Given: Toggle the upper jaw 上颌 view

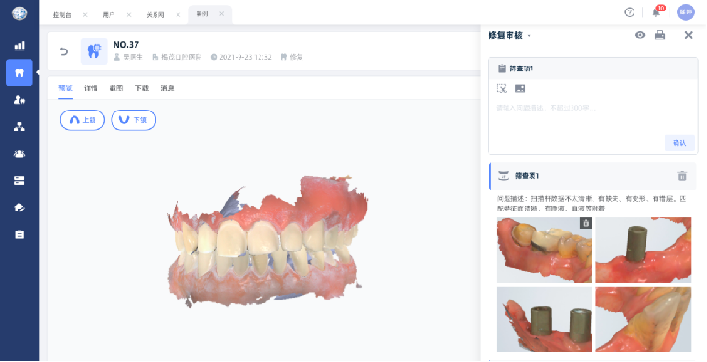Looking at the screenshot, I should 82,120.
